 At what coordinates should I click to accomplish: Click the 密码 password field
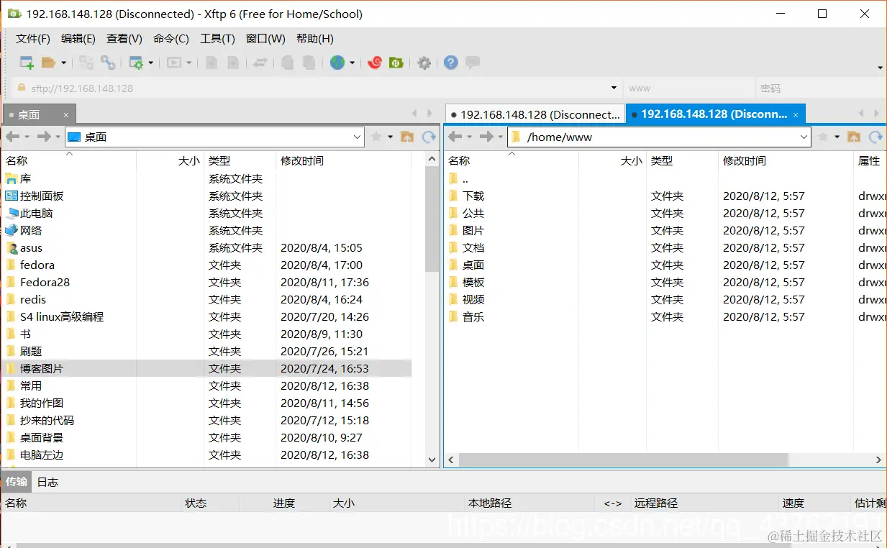[820, 88]
